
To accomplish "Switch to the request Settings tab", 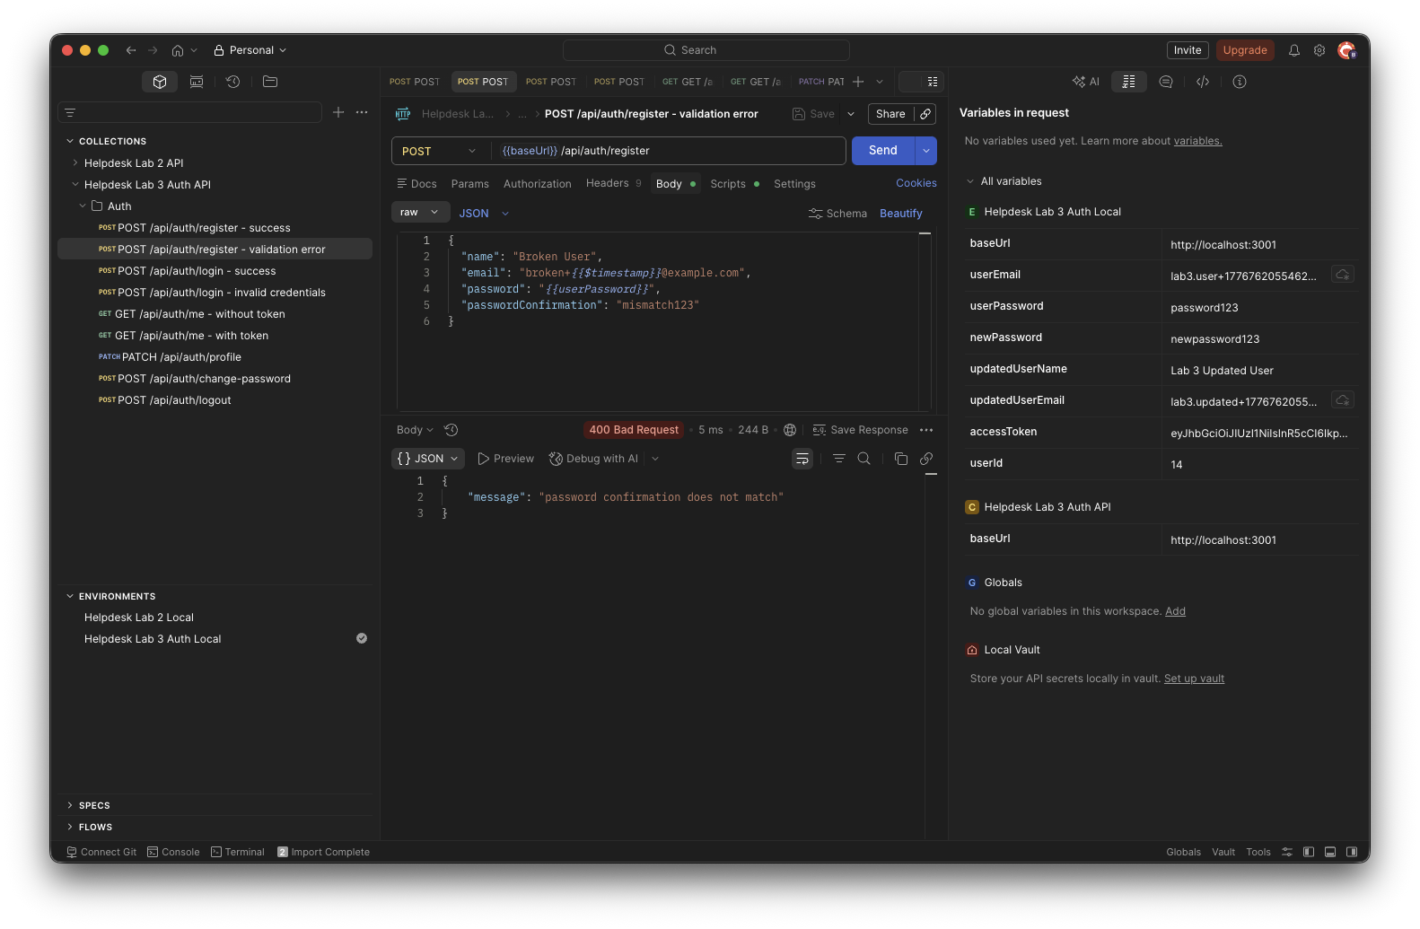I will 795,184.
